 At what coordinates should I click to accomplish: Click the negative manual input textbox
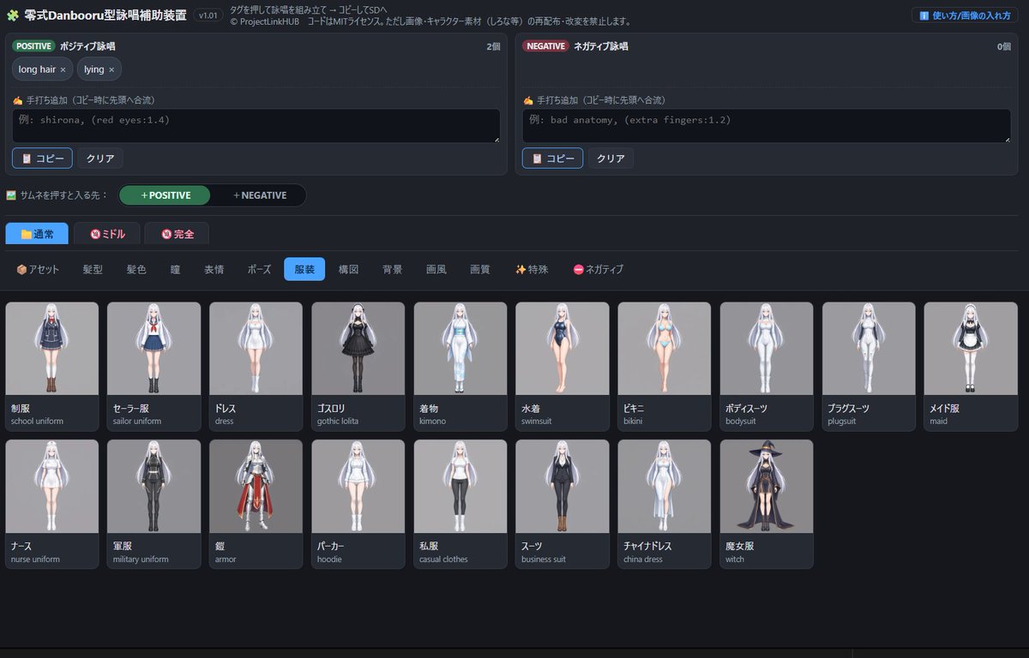(x=766, y=125)
